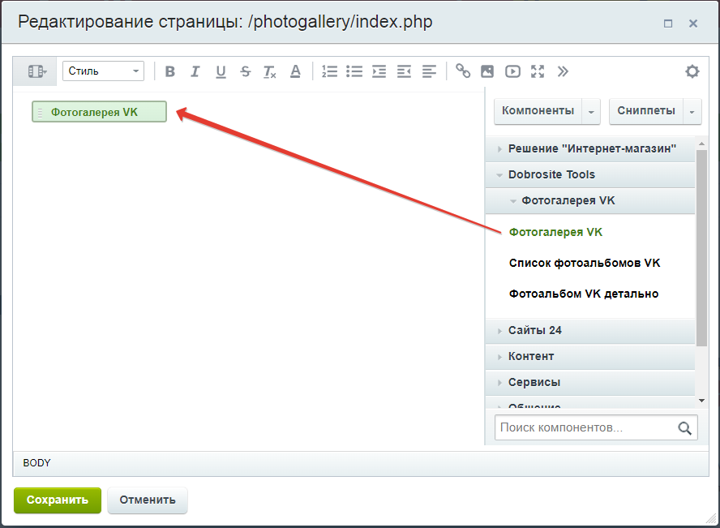Expand the Сайты 24 section
Viewport: 720px width, 528px height.
535,330
